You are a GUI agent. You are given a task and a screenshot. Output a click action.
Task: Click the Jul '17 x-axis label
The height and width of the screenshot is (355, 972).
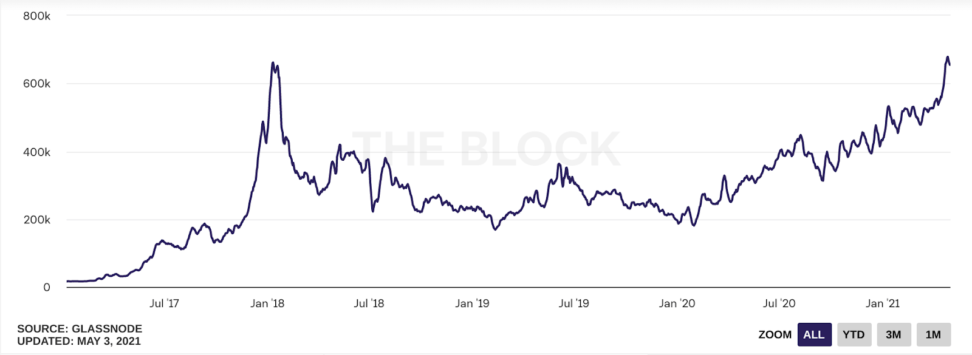164,303
